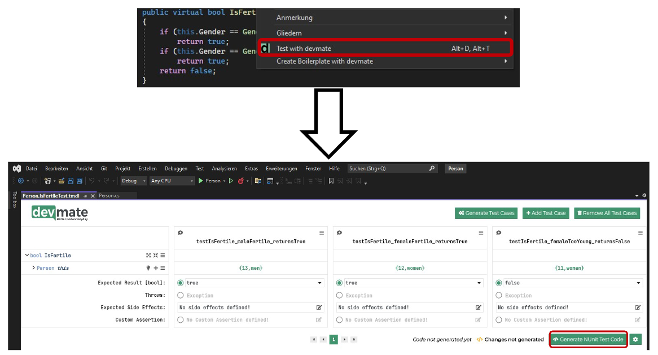This screenshot has height=355, width=658.
Task: Go to next page in pagination
Action: [344, 339]
